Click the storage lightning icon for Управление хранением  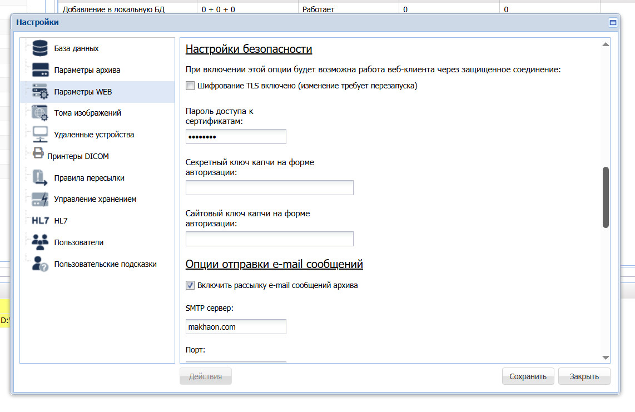pos(40,199)
